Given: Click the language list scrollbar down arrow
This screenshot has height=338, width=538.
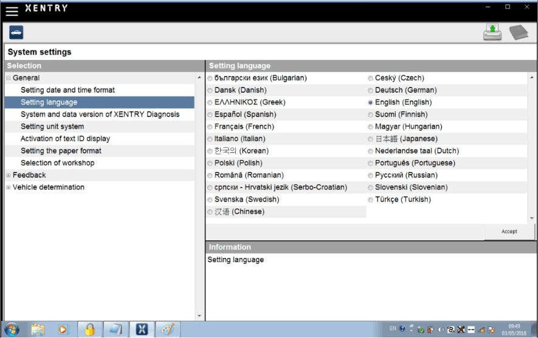Looking at the screenshot, I should pyautogui.click(x=532, y=218).
